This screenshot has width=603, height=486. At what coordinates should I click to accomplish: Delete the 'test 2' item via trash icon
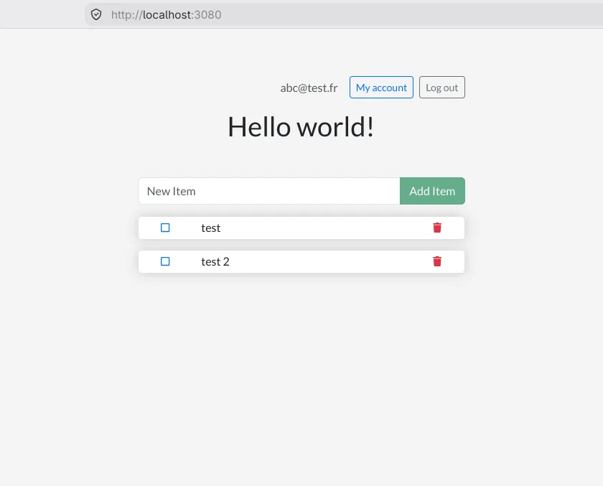click(x=437, y=261)
